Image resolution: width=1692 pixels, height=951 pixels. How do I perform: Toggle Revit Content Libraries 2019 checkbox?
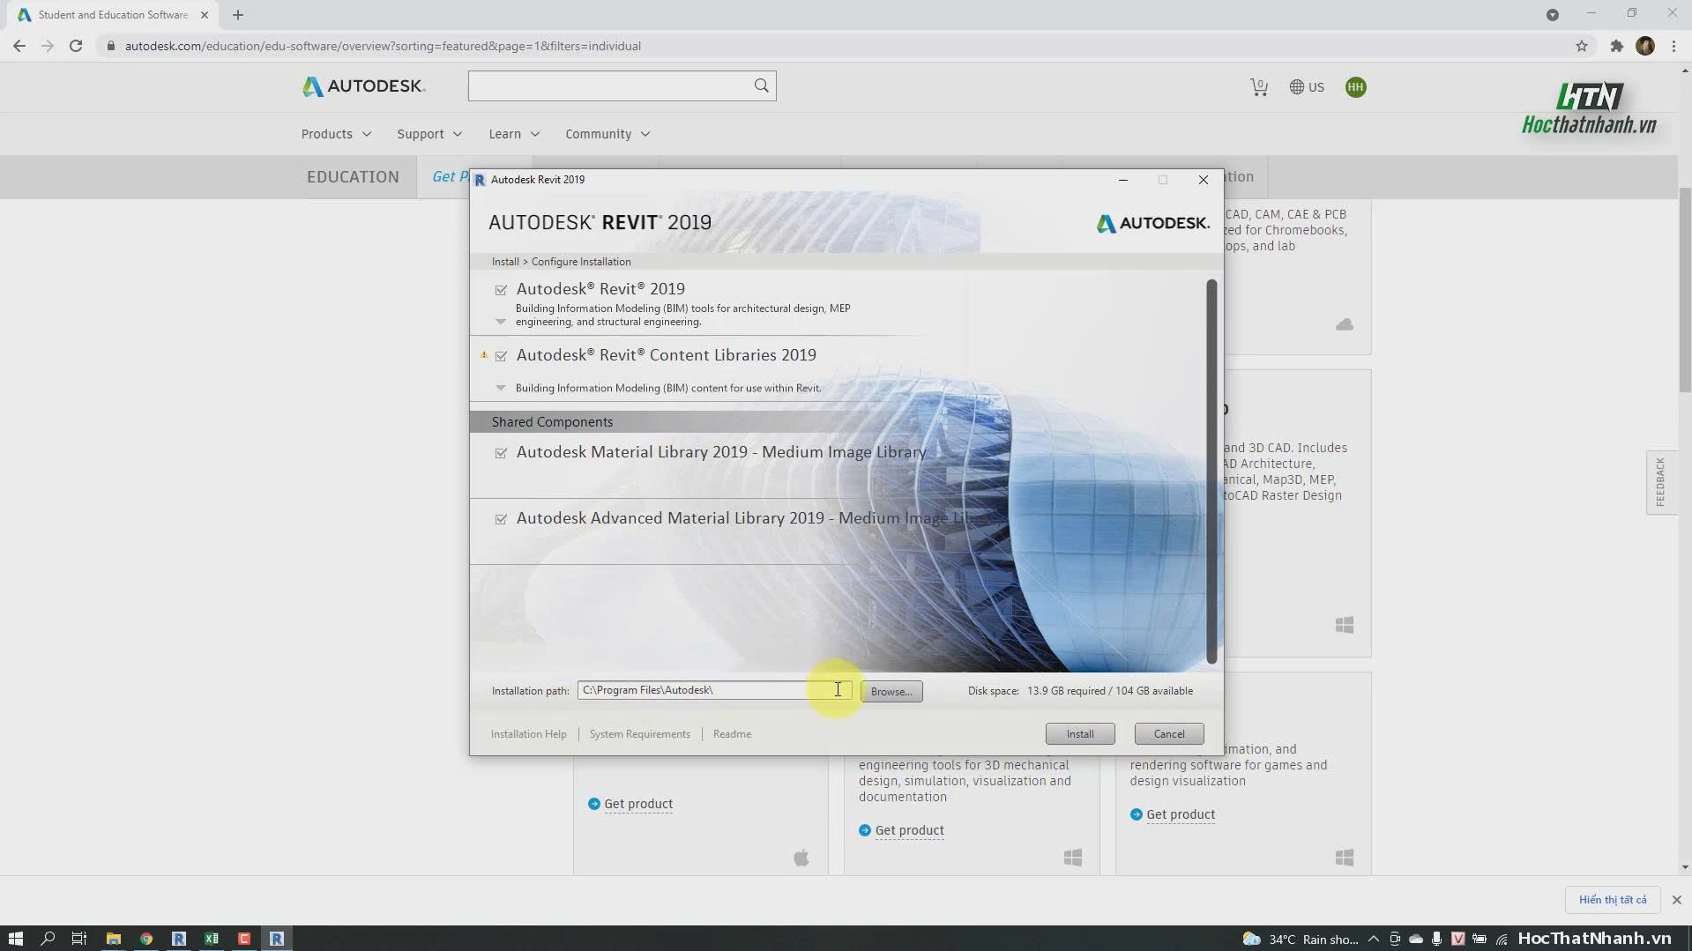[501, 356]
